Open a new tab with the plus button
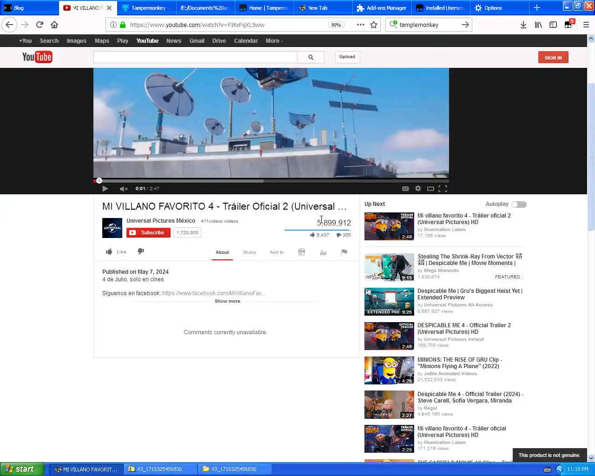Viewport: 595px width, 476px height. [x=537, y=7]
